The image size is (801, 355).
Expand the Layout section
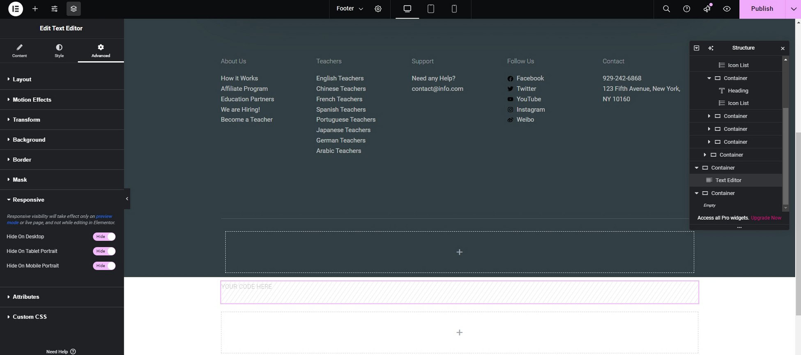[x=62, y=79]
